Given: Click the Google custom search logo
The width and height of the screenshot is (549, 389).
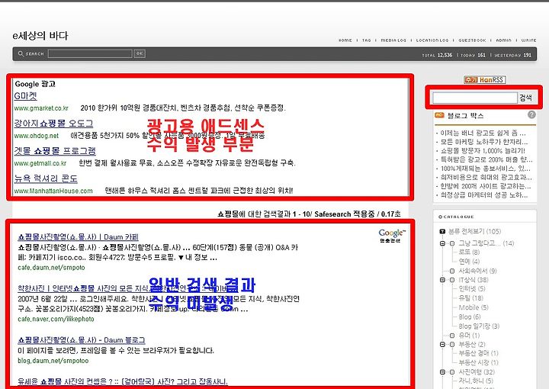Looking at the screenshot, I should (x=392, y=235).
